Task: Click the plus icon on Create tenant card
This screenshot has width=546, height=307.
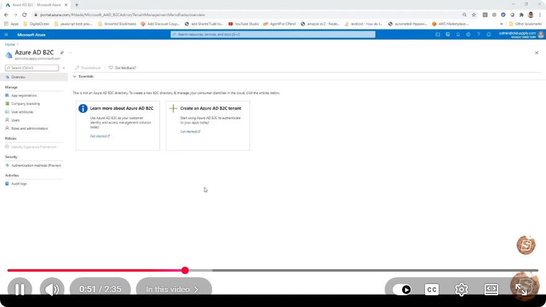Action: coord(173,109)
